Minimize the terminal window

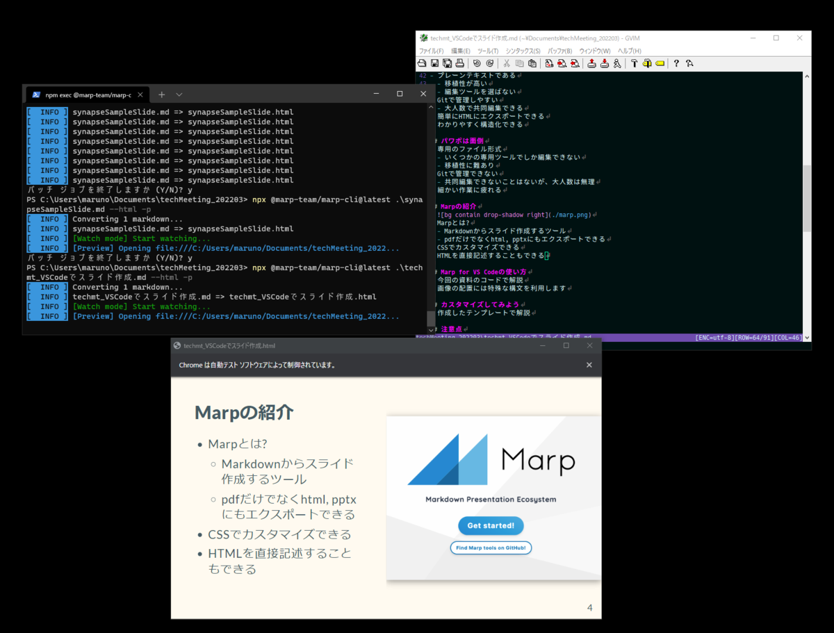(x=376, y=94)
